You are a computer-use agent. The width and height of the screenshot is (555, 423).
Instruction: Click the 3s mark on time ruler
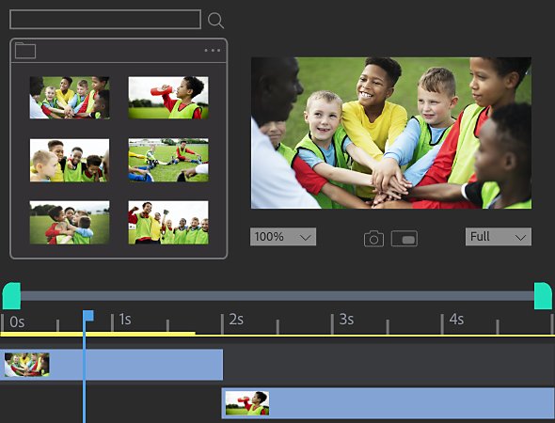click(x=346, y=320)
